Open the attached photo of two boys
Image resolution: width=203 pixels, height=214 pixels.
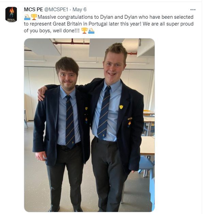[x=89, y=125]
